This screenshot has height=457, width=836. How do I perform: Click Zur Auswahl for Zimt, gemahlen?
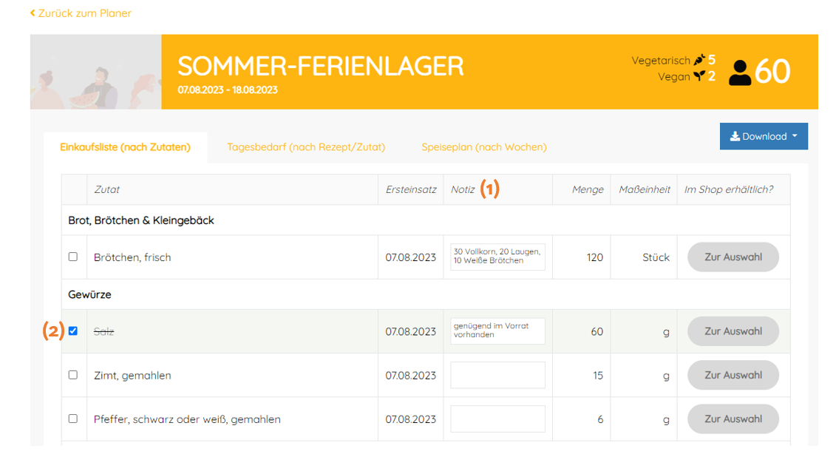point(733,375)
